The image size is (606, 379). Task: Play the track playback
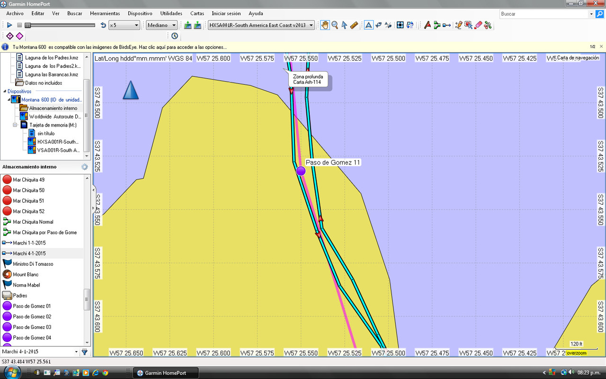[9, 25]
